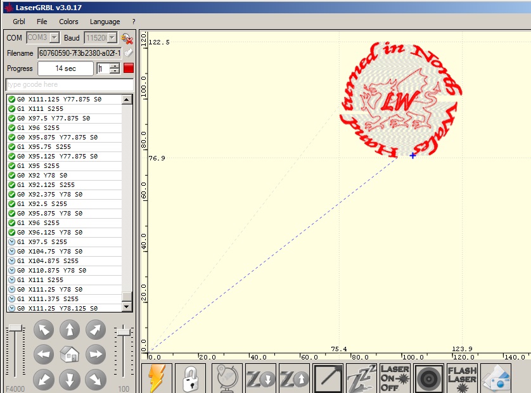Jog diagonally down-right arrow
This screenshot has width=531, height=393.
96,380
